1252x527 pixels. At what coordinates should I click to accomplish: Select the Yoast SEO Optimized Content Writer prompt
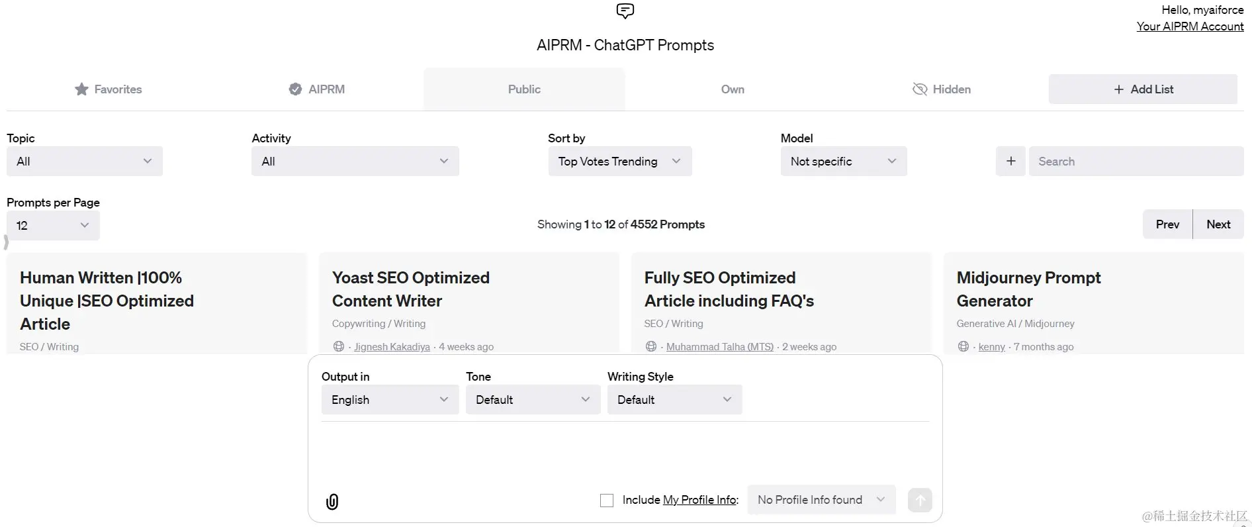(x=469, y=303)
